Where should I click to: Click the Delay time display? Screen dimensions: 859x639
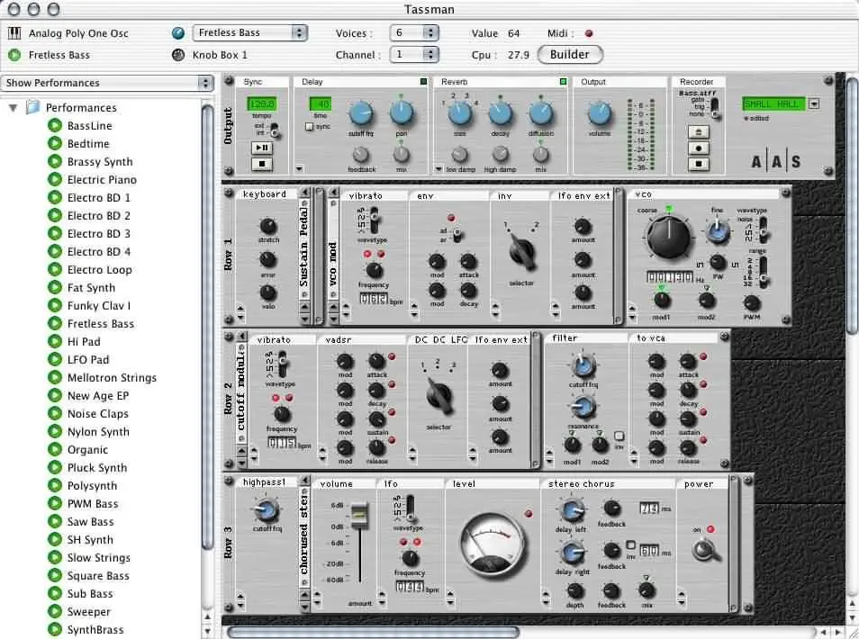coord(321,103)
